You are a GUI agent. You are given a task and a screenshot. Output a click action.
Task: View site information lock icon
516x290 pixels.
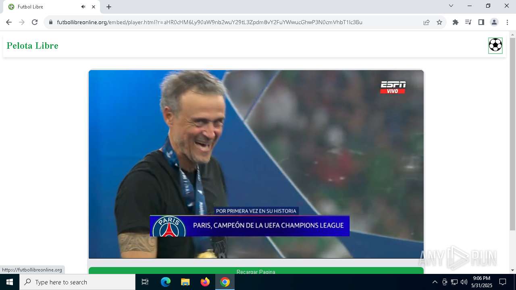click(x=51, y=22)
